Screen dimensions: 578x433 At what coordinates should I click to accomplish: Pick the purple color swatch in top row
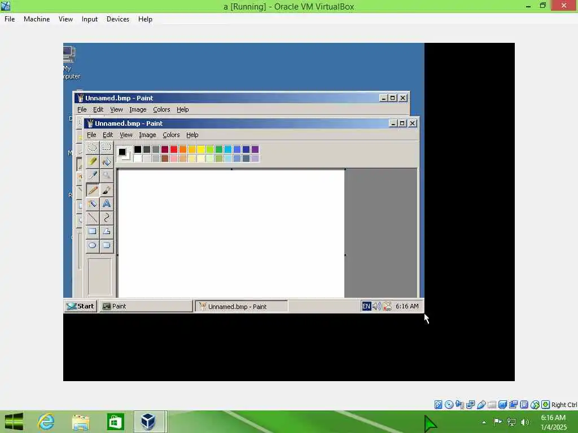point(255,149)
